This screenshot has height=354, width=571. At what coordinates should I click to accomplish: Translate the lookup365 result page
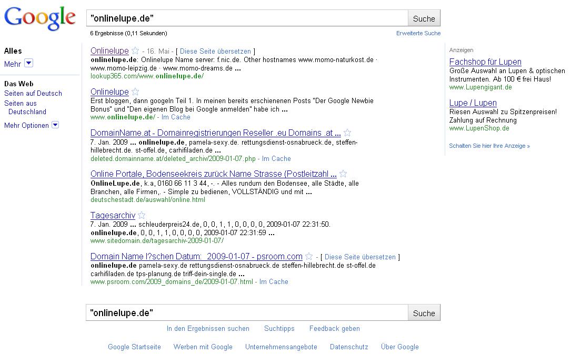click(x=215, y=52)
